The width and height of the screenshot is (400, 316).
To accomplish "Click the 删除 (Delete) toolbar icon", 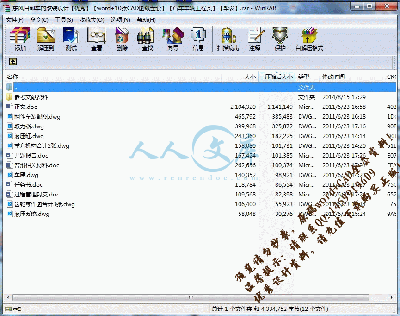I will [x=122, y=35].
